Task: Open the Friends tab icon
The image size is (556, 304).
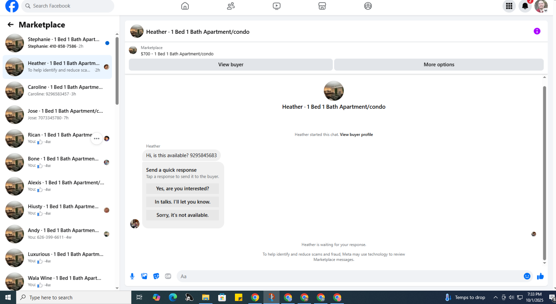Action: (x=231, y=6)
